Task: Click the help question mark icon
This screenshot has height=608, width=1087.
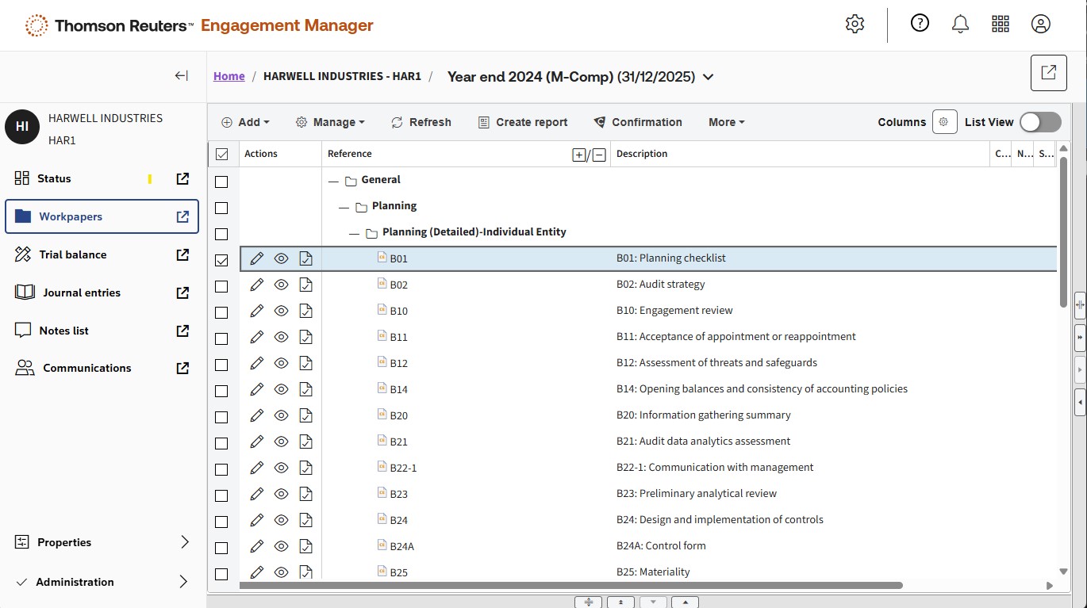Action: [x=920, y=24]
